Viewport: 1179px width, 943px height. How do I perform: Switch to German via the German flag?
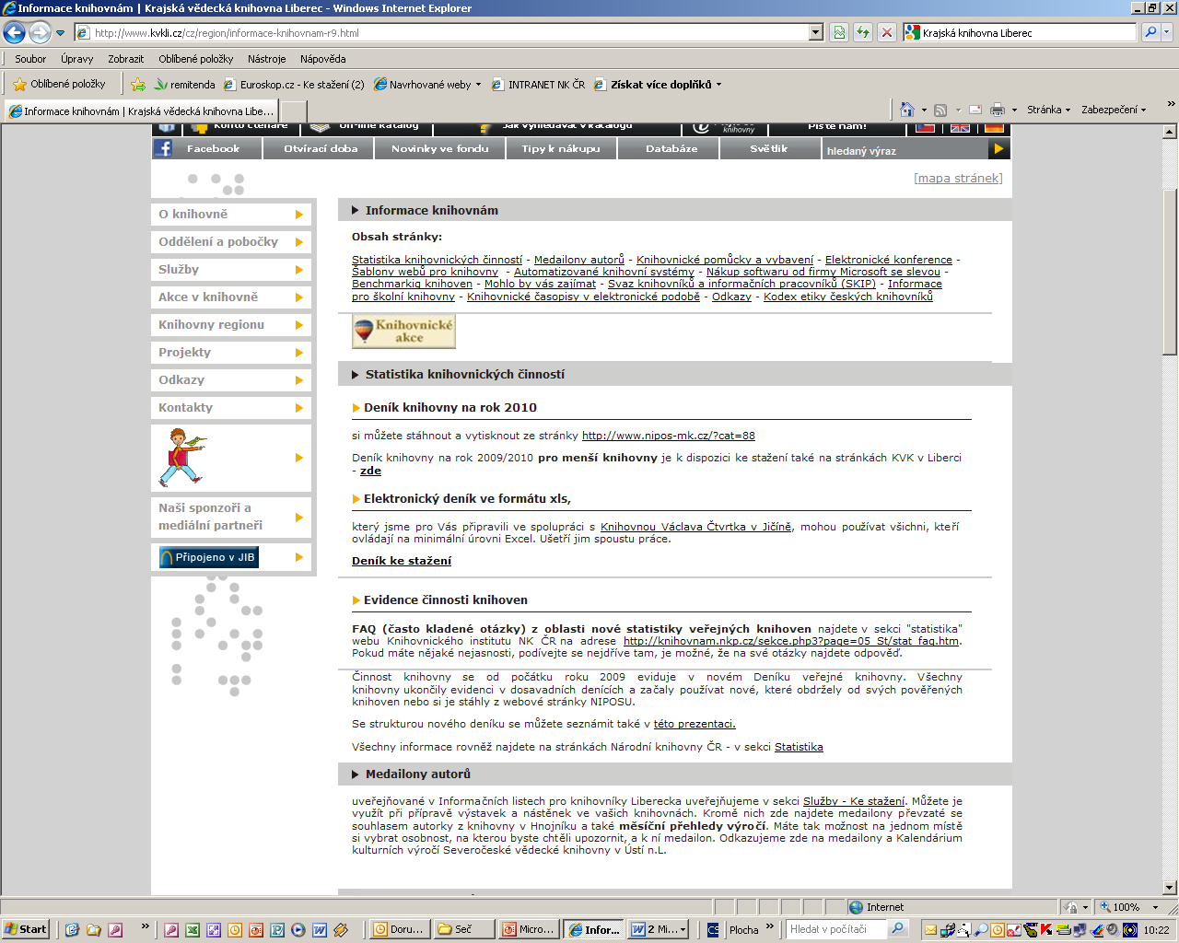tap(994, 127)
